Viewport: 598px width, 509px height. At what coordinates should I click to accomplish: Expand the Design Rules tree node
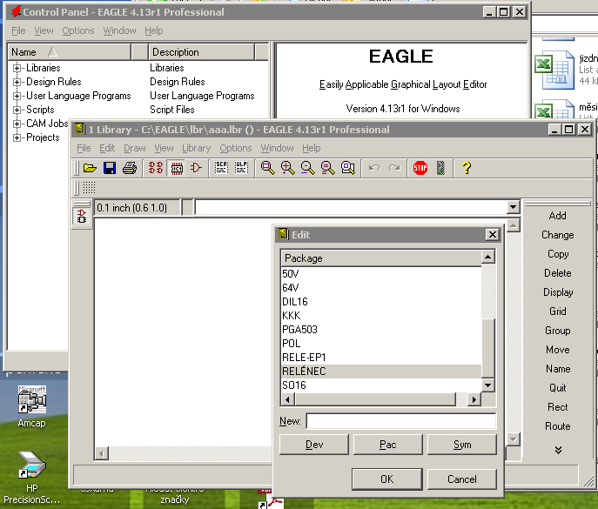[x=17, y=82]
